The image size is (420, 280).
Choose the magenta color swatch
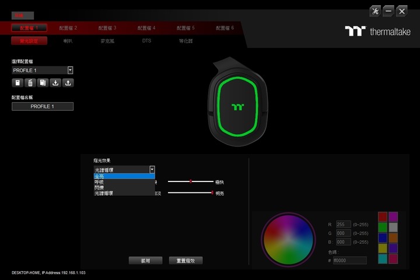pos(393,216)
